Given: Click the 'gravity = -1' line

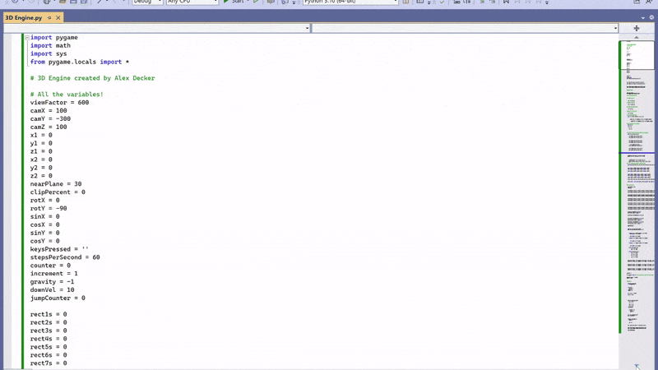Looking at the screenshot, I should point(52,281).
